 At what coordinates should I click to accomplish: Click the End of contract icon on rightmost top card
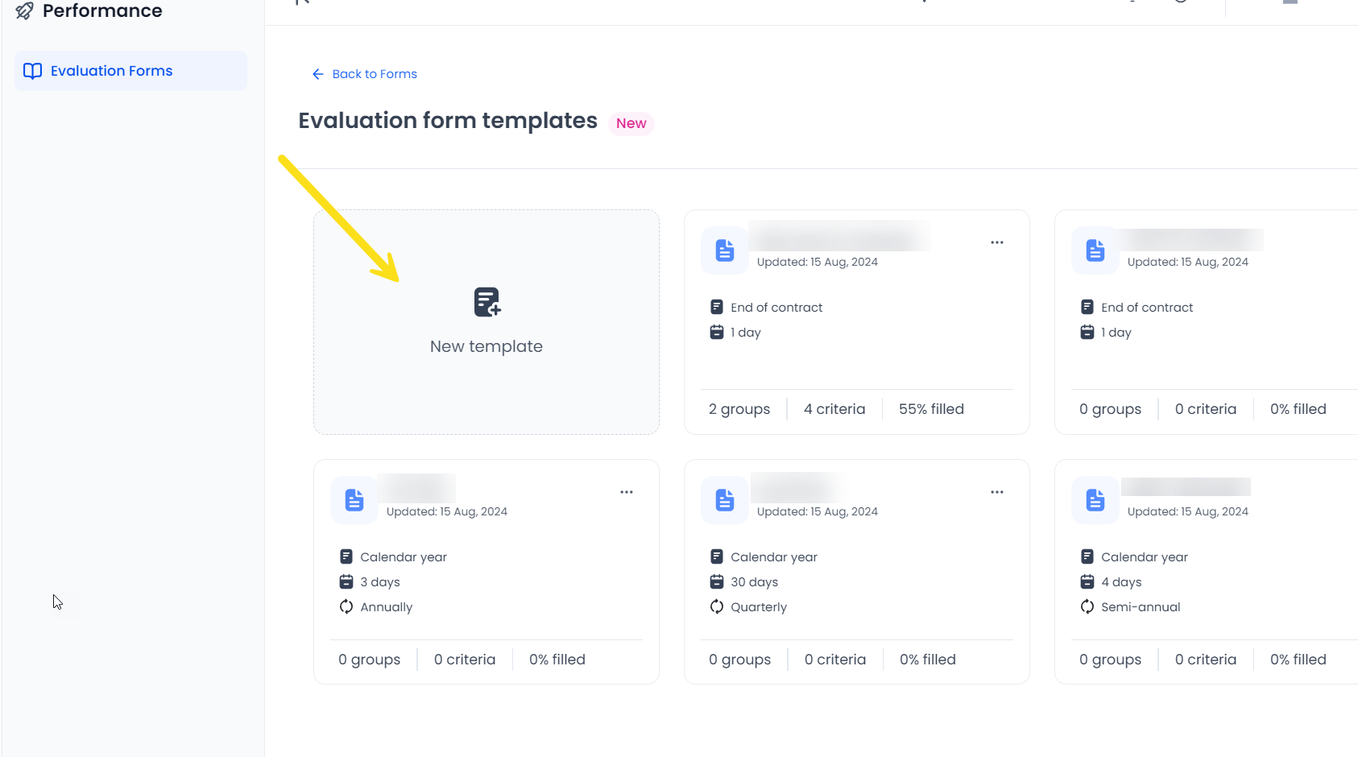click(1086, 307)
